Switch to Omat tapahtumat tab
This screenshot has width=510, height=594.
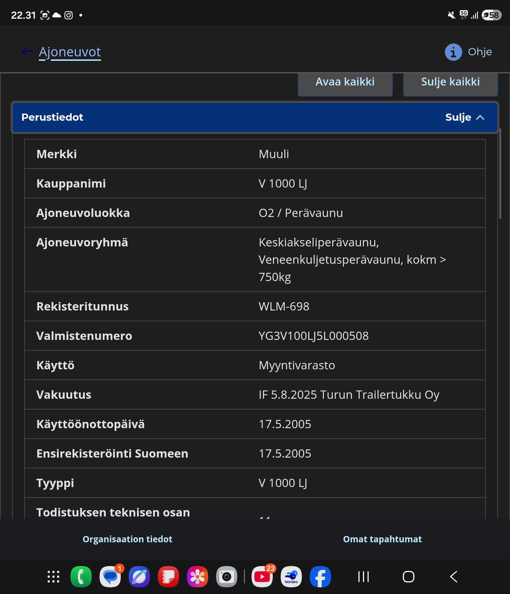pos(382,539)
